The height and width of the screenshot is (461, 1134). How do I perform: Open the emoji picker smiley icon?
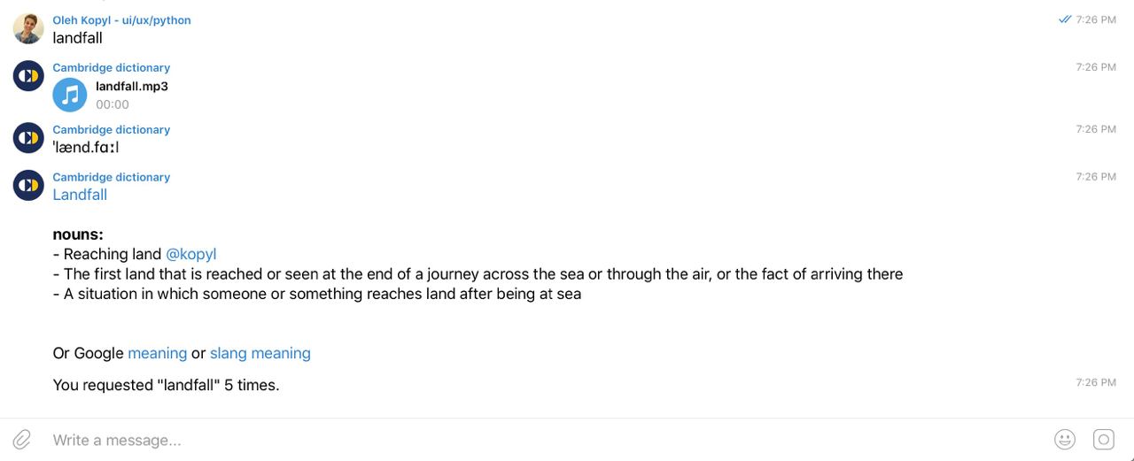(1065, 440)
